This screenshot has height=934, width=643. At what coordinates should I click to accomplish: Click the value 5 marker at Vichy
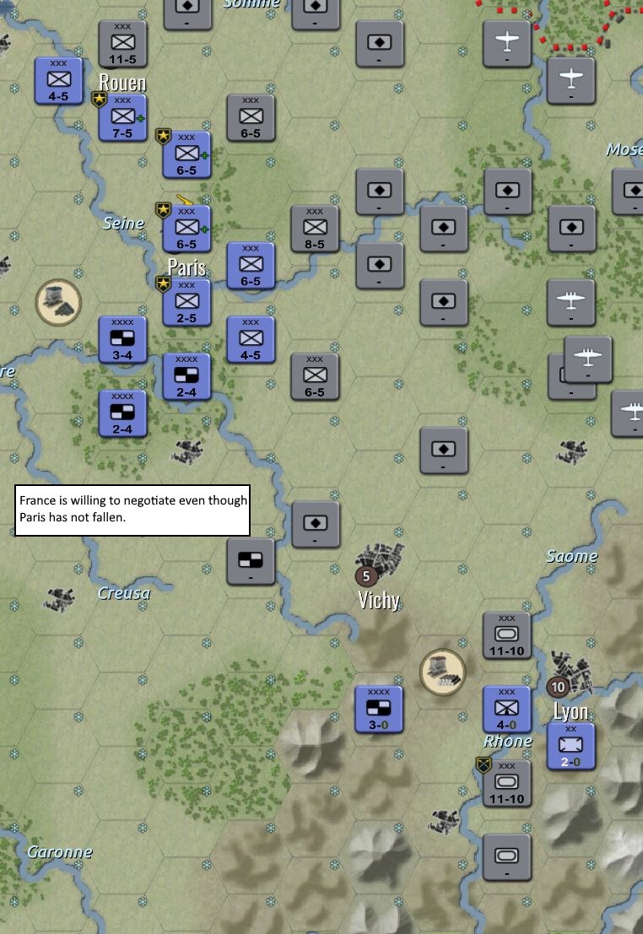coord(366,576)
